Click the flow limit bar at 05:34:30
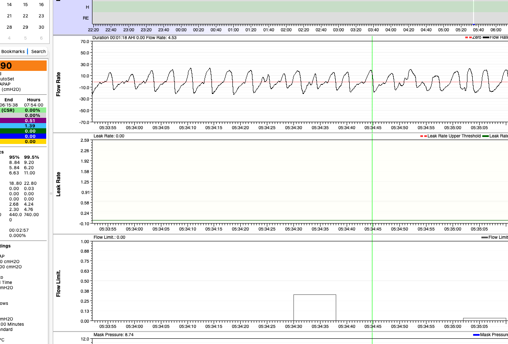This screenshot has height=344, width=508. (x=314, y=307)
